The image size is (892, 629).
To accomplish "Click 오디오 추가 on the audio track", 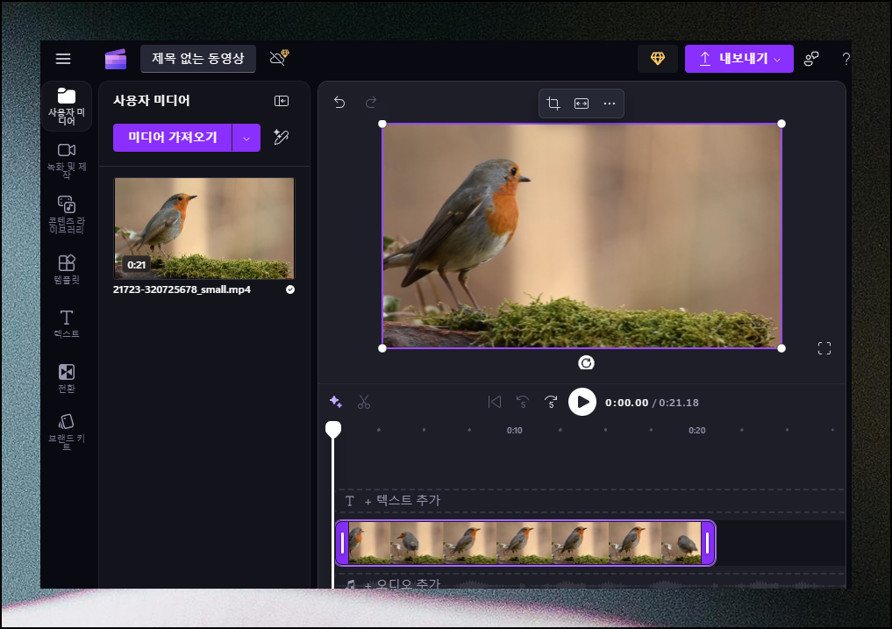I will (403, 583).
